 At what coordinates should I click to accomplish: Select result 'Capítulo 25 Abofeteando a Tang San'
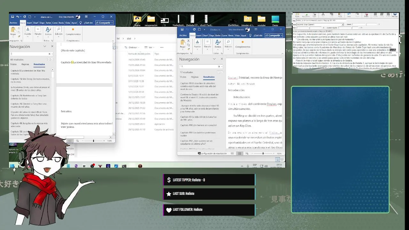click(x=30, y=97)
